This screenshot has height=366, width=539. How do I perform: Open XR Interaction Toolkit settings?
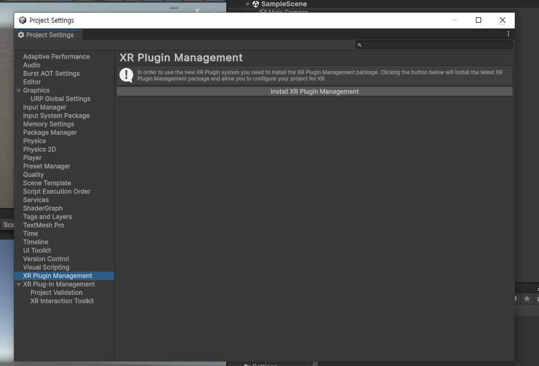click(x=62, y=301)
